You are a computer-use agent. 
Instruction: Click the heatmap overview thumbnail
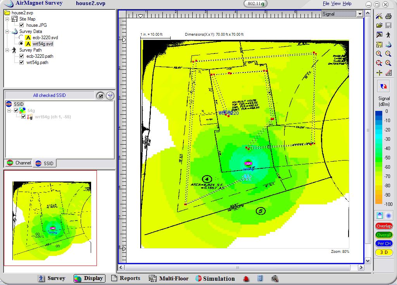coord(52,220)
